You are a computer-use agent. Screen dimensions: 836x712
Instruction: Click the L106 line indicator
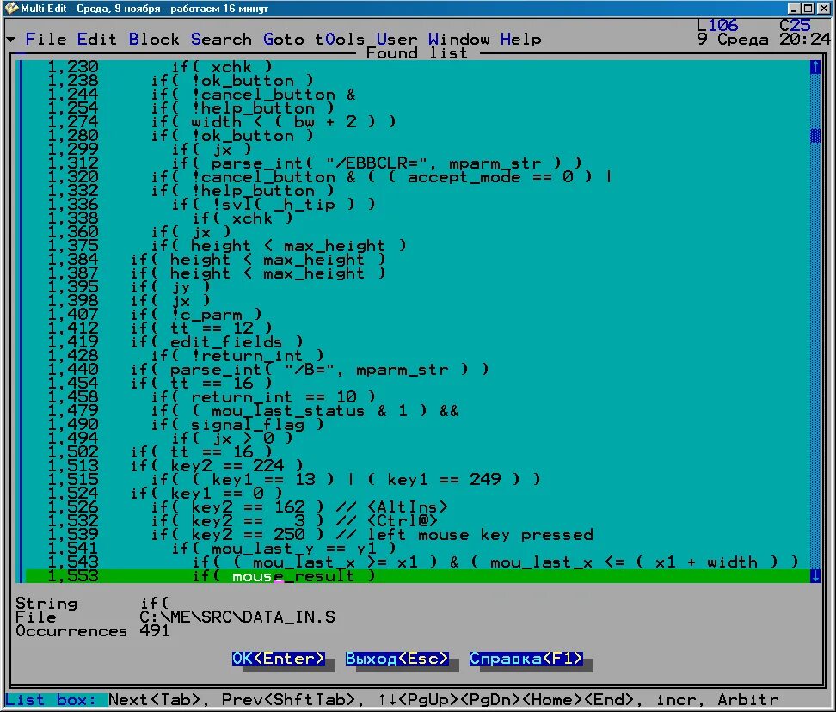717,25
